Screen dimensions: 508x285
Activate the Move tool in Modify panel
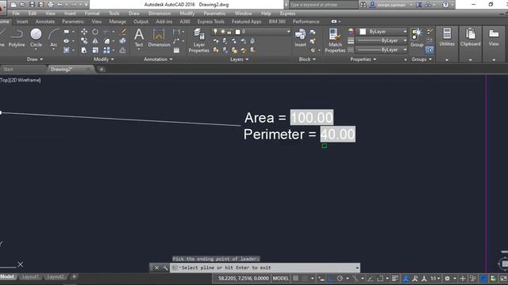click(84, 32)
